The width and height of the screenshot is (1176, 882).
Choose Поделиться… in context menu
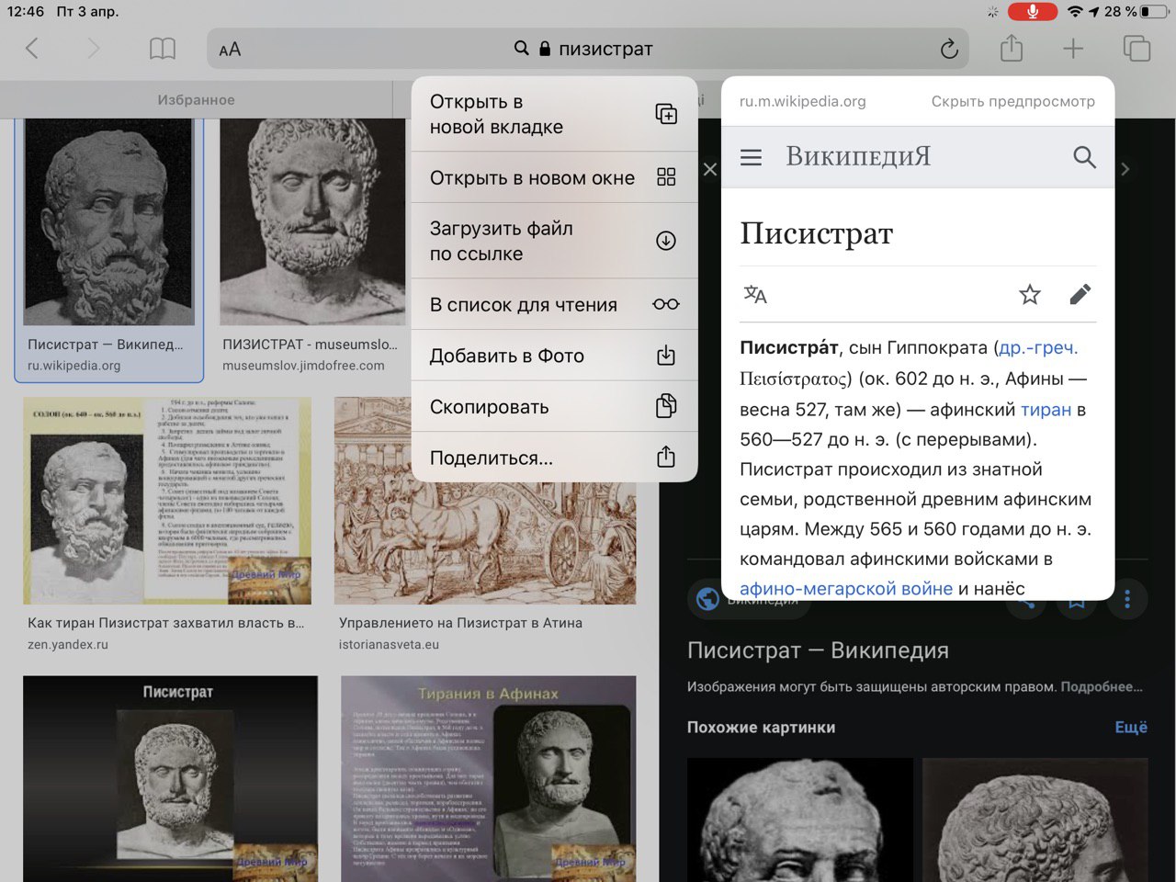point(554,458)
